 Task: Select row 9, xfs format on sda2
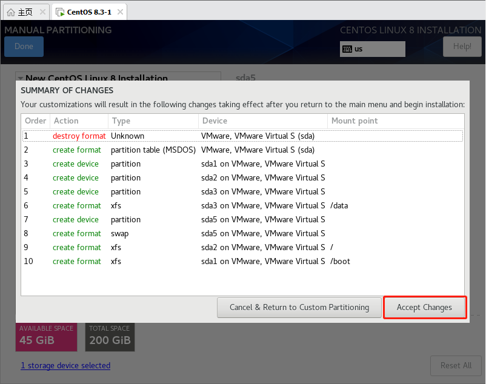(242, 248)
